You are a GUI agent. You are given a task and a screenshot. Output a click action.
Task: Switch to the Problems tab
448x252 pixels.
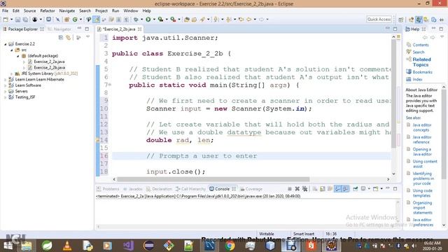point(108,189)
